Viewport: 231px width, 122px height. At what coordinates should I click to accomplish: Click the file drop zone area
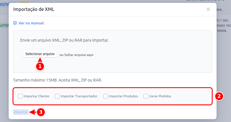click(113, 51)
